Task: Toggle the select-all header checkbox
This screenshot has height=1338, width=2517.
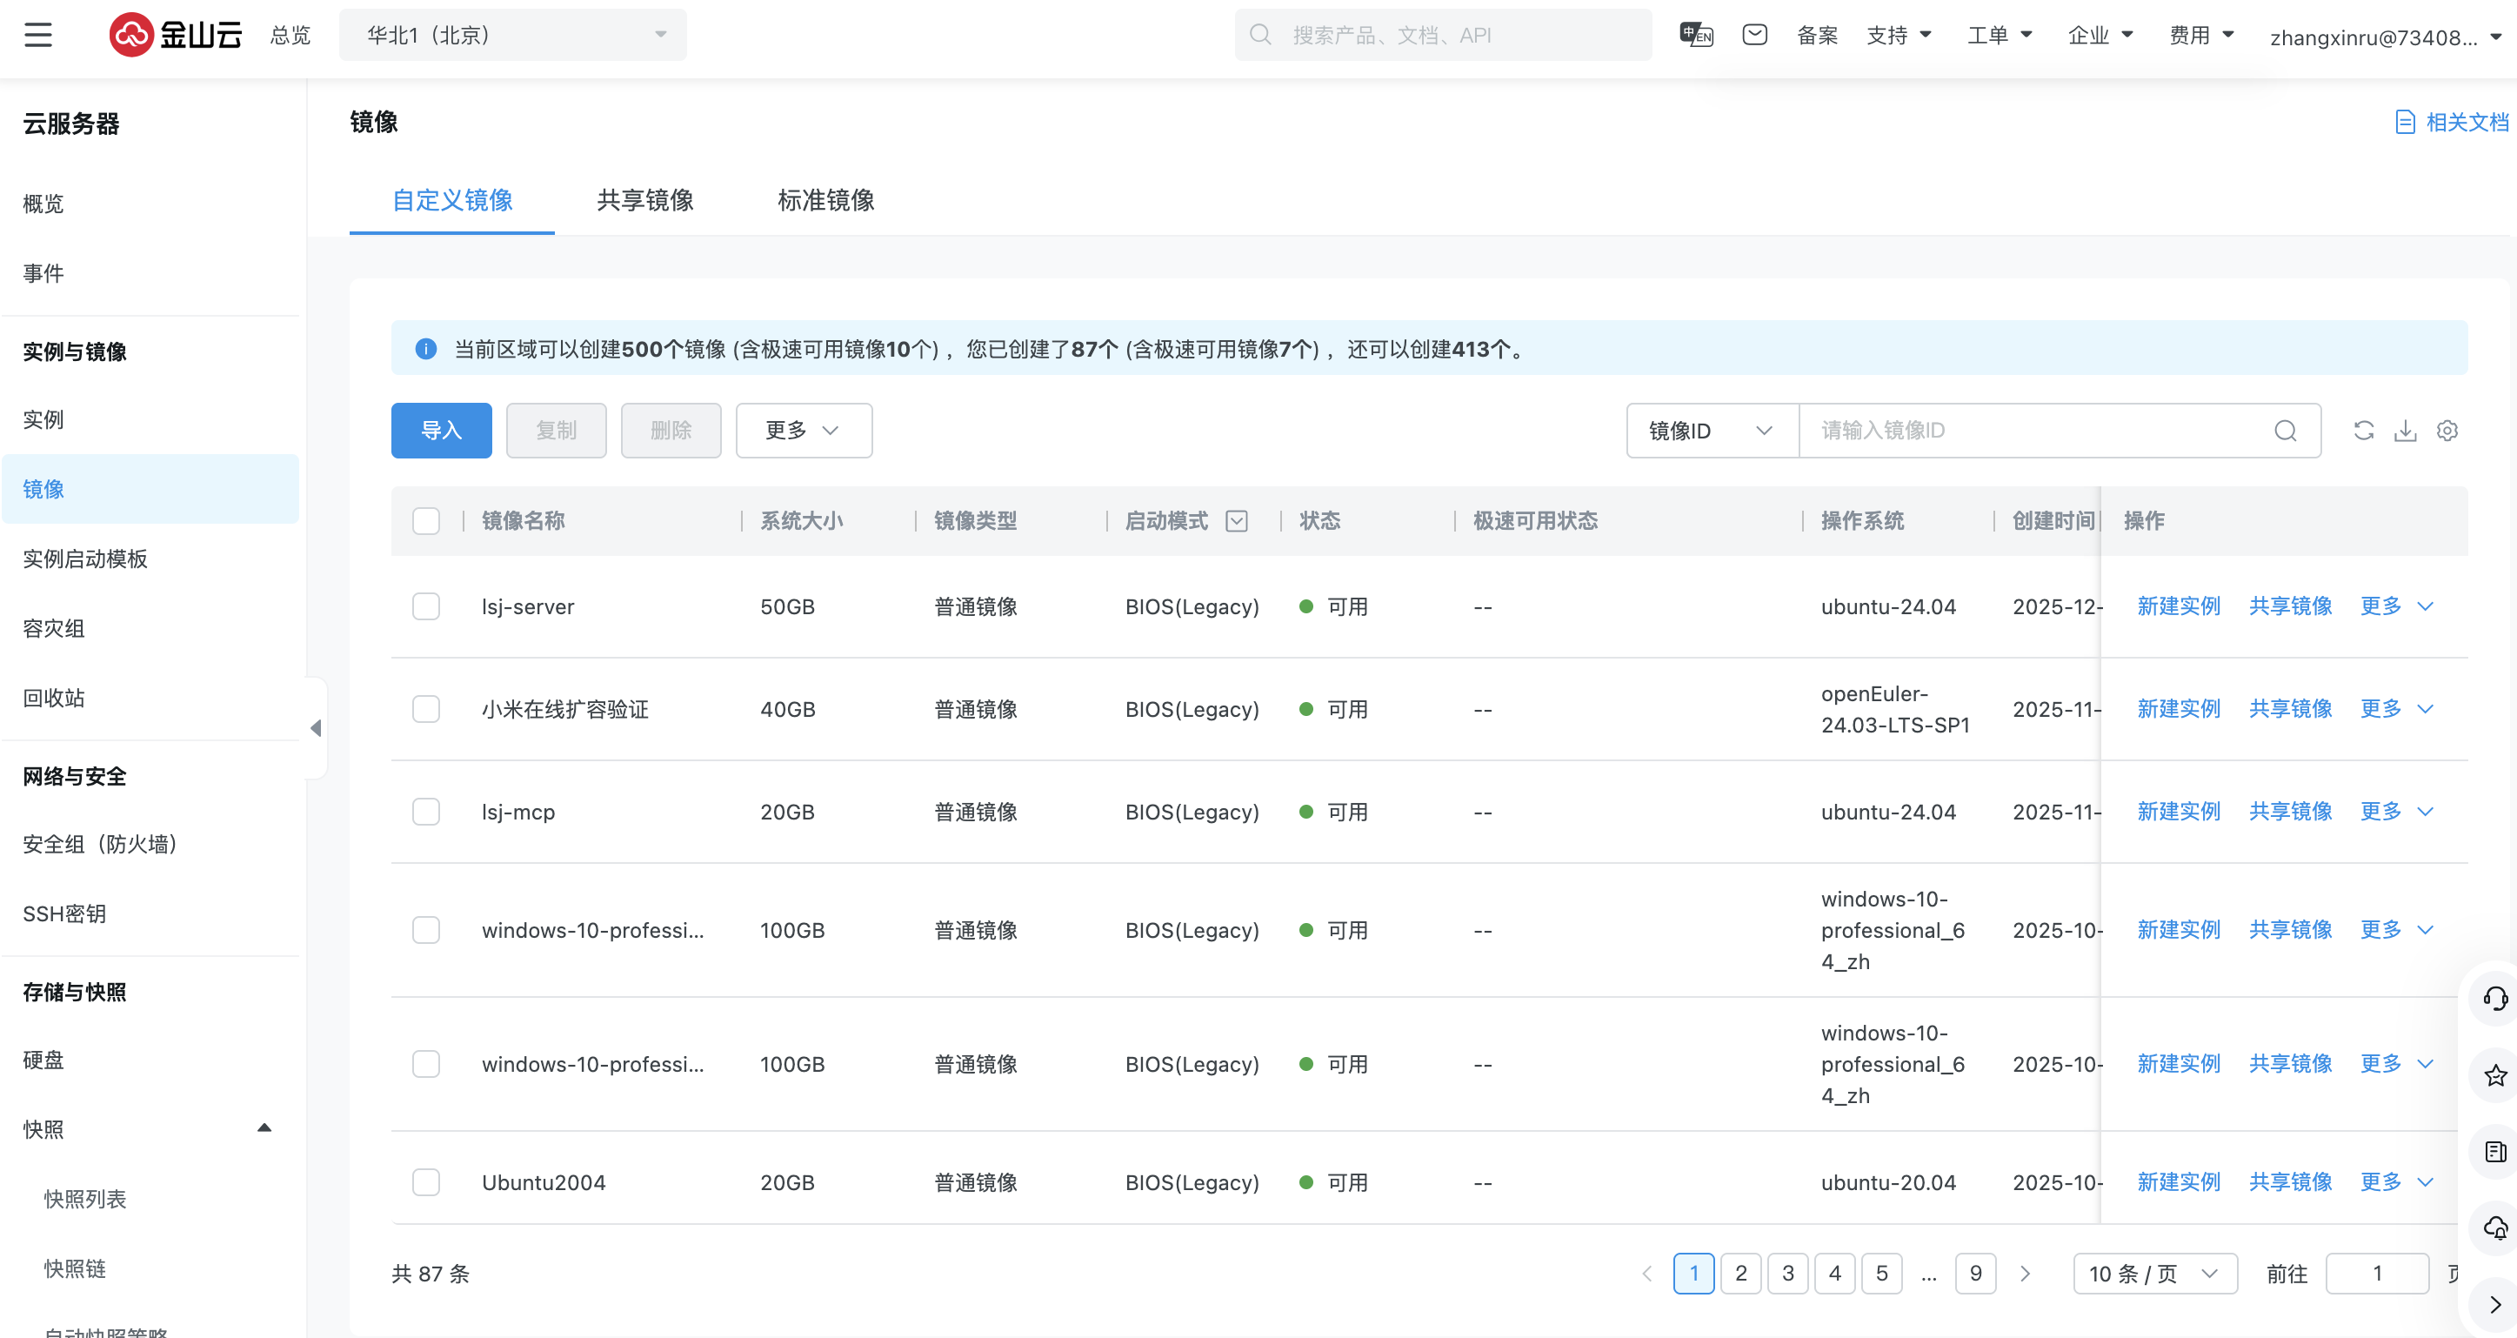Action: [426, 521]
